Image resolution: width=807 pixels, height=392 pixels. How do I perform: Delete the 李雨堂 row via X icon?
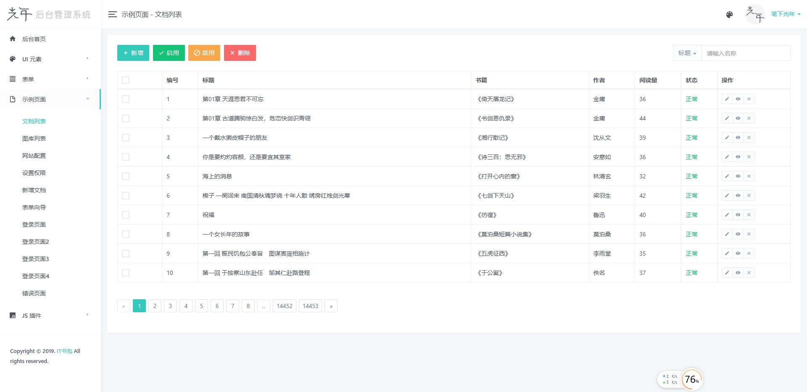749,253
